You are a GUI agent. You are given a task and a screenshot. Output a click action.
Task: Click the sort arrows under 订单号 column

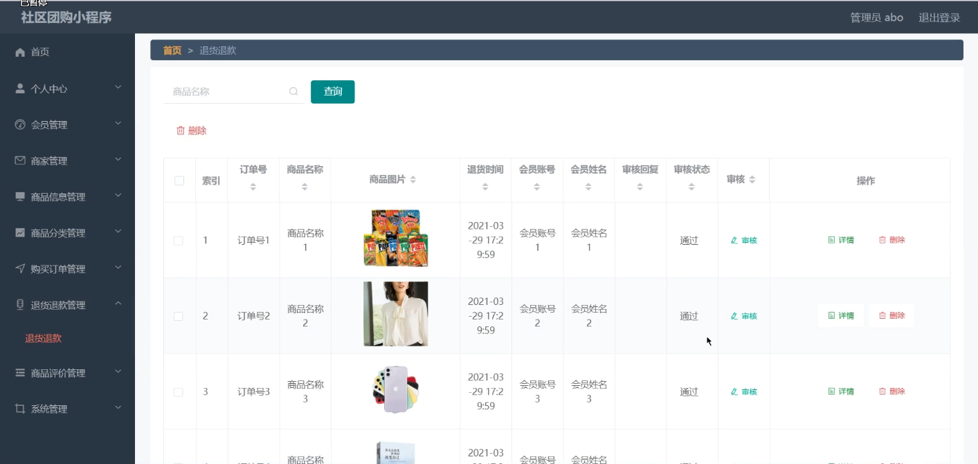click(253, 187)
